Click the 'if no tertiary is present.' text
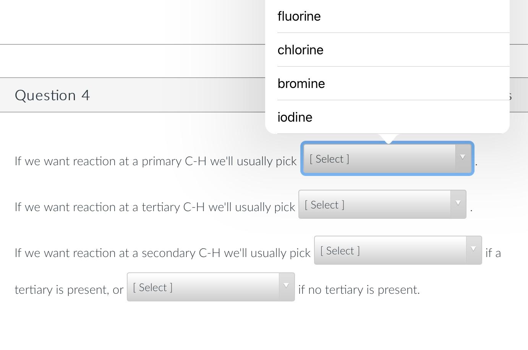 pyautogui.click(x=359, y=290)
